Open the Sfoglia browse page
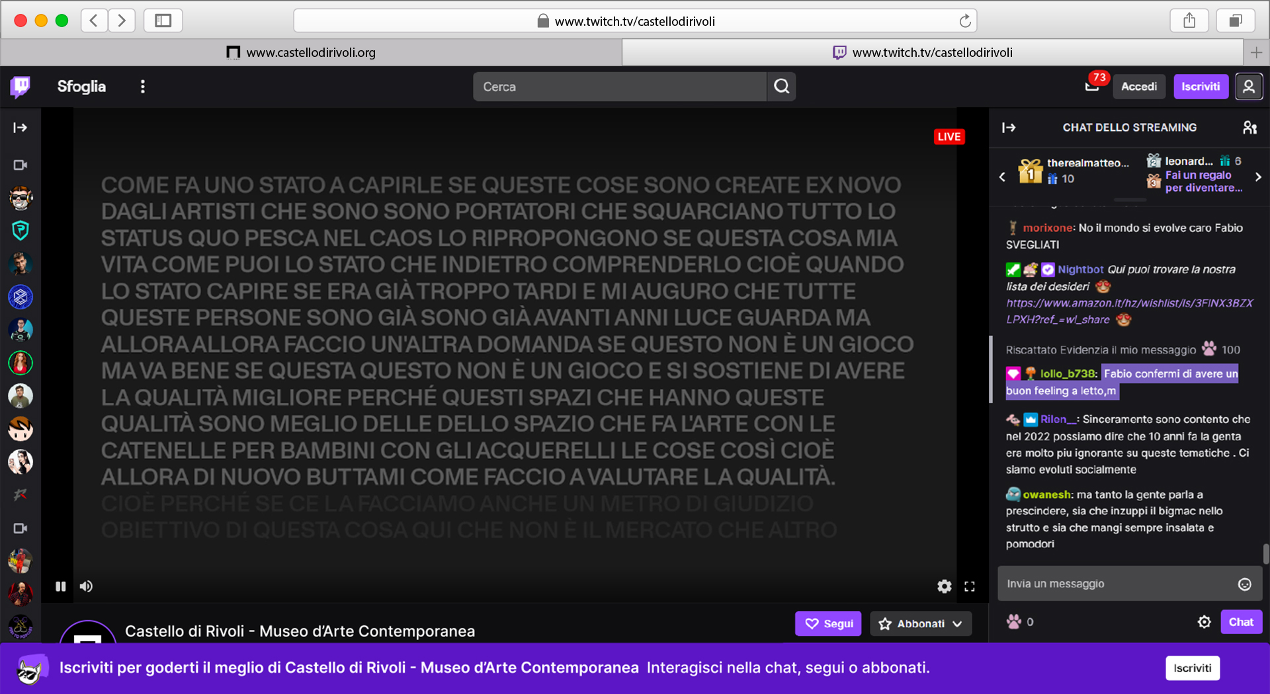Screen dimensions: 1270x694 point(81,87)
